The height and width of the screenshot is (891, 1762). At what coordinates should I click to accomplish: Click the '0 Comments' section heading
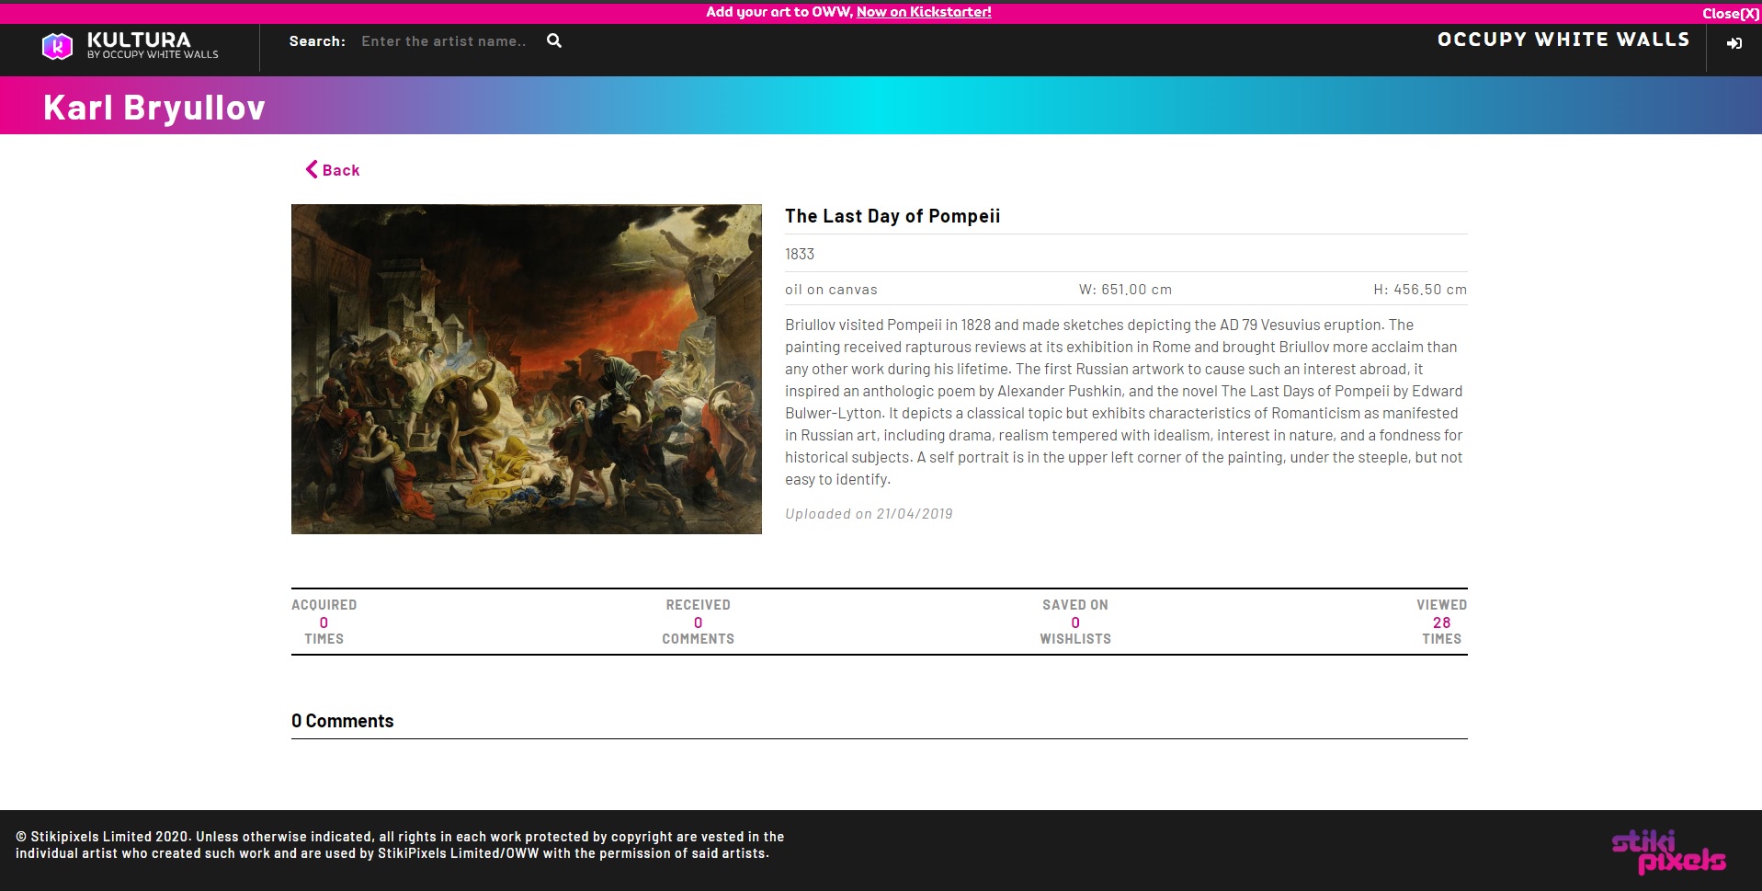[342, 721]
